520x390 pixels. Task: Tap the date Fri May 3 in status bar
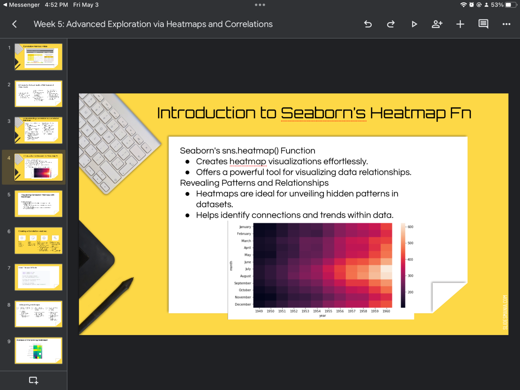tap(86, 5)
